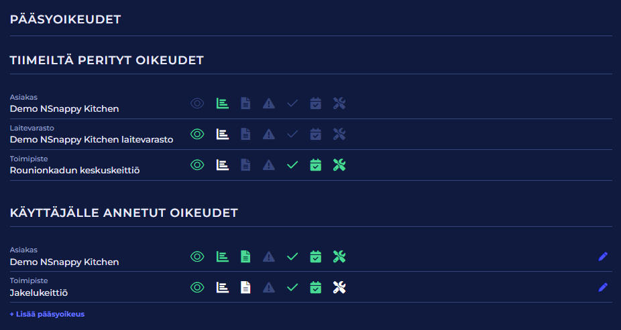
Task: Click wrench tools icon in Jakelukeittiö row
Action: pos(339,287)
